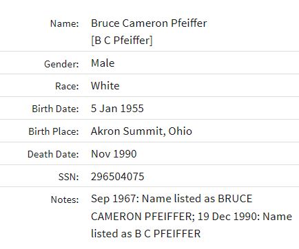Click the word Ohio in birth place
Viewport: 299px width, 249px height.
click(x=181, y=131)
